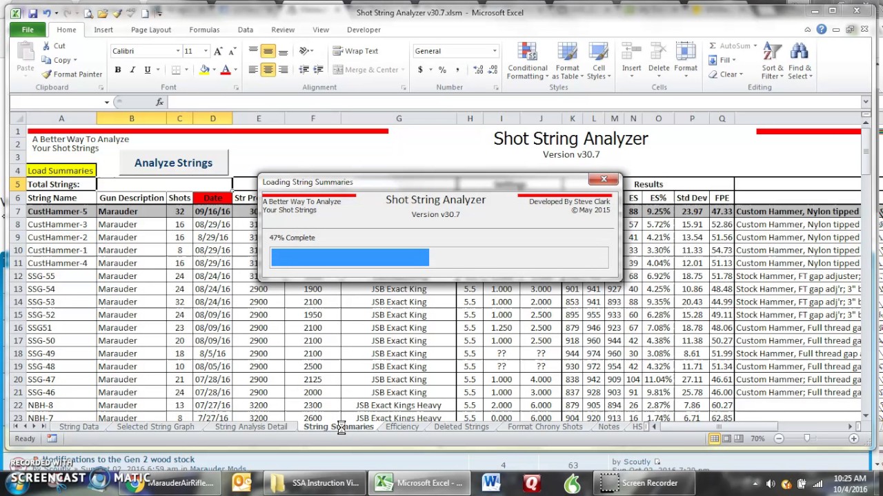Click the Analyze Strings button
The image size is (883, 496).
pos(173,163)
